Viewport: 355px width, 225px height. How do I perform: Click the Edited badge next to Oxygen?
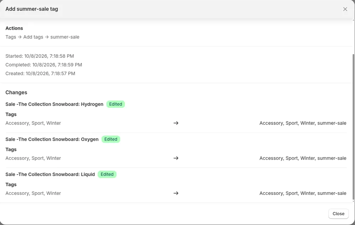[111, 139]
